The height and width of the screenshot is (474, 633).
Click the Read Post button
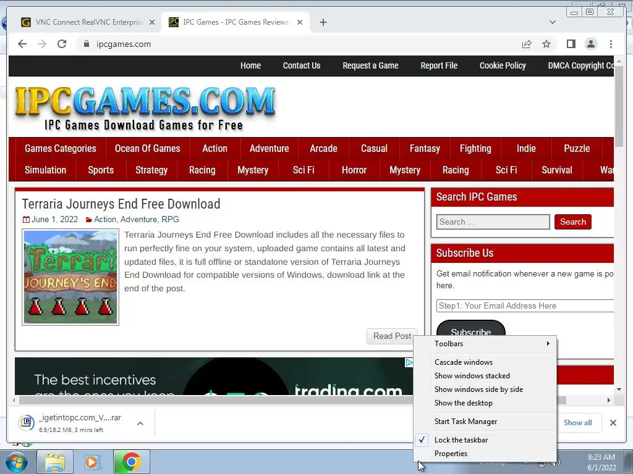[392, 336]
